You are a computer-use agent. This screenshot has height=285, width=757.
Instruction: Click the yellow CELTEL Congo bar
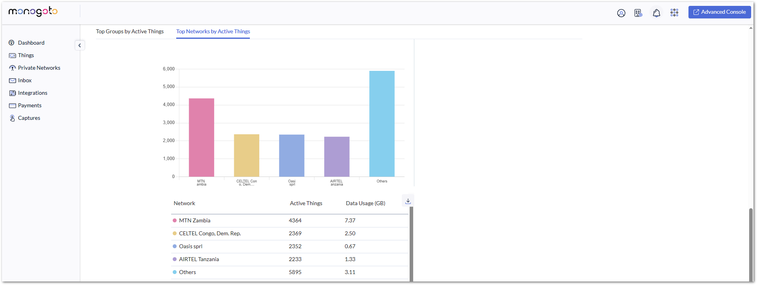(x=246, y=155)
